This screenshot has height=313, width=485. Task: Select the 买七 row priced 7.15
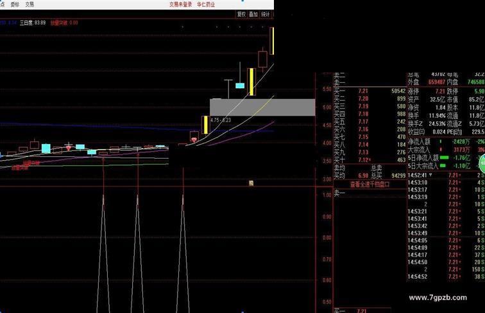tap(370, 137)
